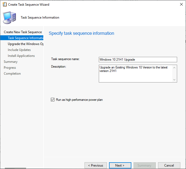Click 'Specify task sequence information' heading
This screenshot has width=186, height=169.
(x=81, y=33)
